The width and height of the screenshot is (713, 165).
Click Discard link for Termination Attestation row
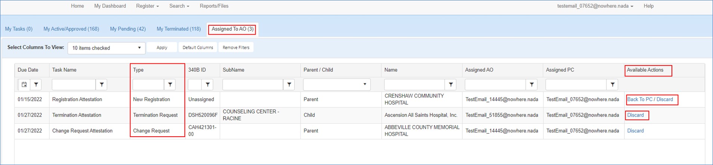pyautogui.click(x=635, y=115)
